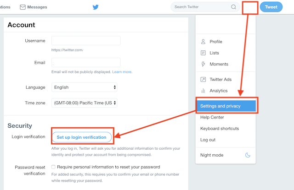Open the Learn more link

(122, 72)
